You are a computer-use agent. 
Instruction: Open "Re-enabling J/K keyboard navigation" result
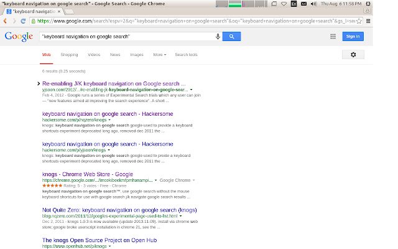coord(114,83)
